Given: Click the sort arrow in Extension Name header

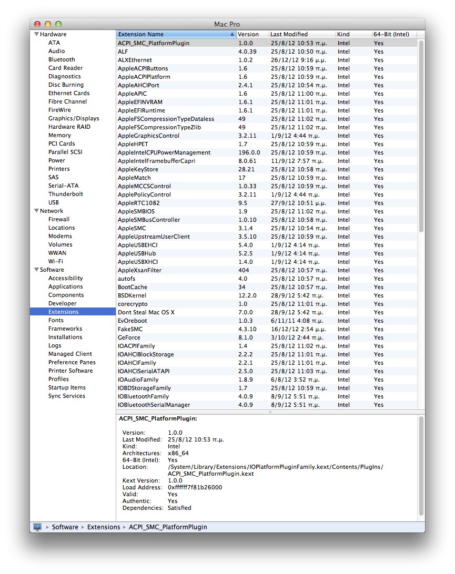Looking at the screenshot, I should (x=232, y=34).
